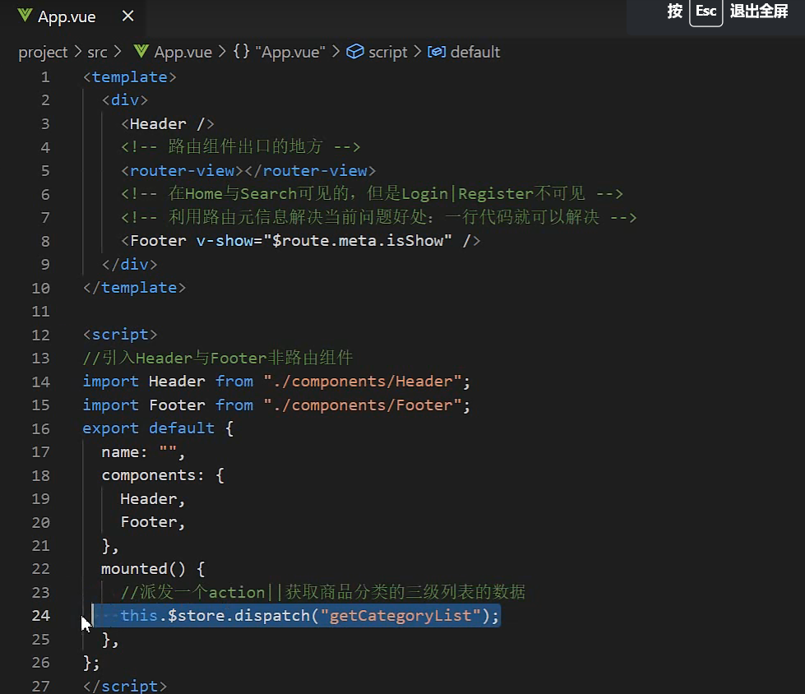805x694 pixels.
Task: Click line number 12 in the gutter
Action: pos(40,335)
